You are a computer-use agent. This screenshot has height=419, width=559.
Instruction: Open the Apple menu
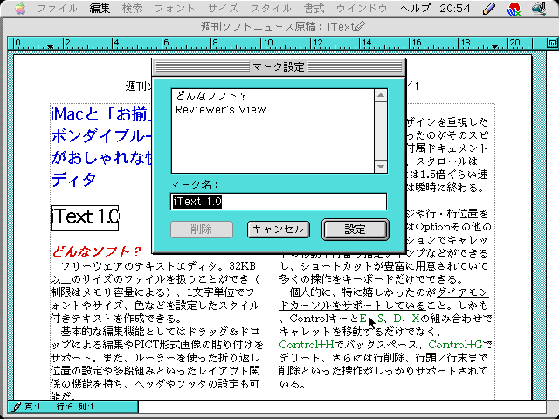20,8
